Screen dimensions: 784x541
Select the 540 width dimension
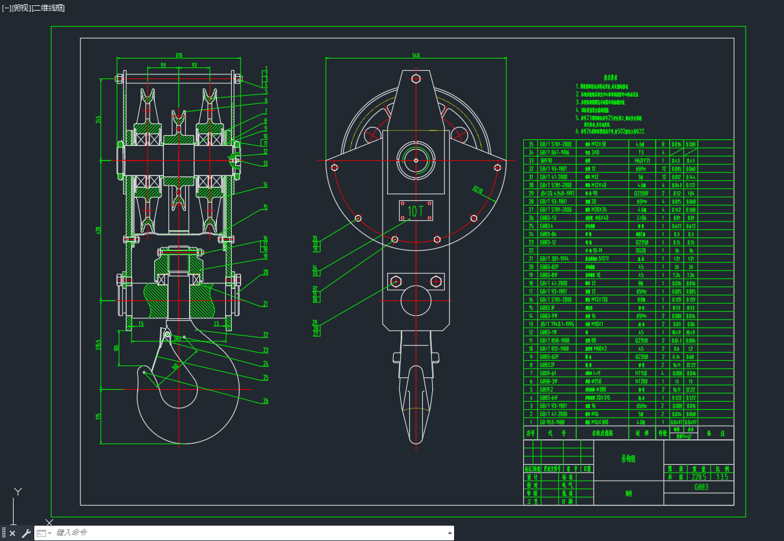pos(416,56)
